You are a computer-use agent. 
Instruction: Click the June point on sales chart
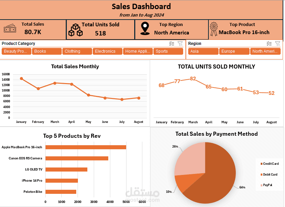point(105,98)
